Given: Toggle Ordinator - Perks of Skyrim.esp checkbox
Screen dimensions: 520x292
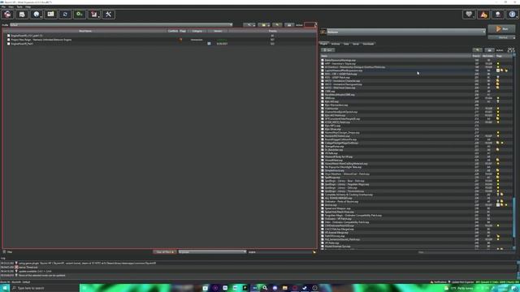Looking at the screenshot, I should click(323, 202).
